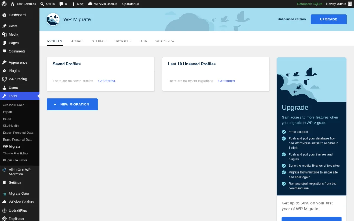Image resolution: width=354 pixels, height=221 pixels.
Task: Click the Database: SQLite indicator
Action: coord(309,4)
